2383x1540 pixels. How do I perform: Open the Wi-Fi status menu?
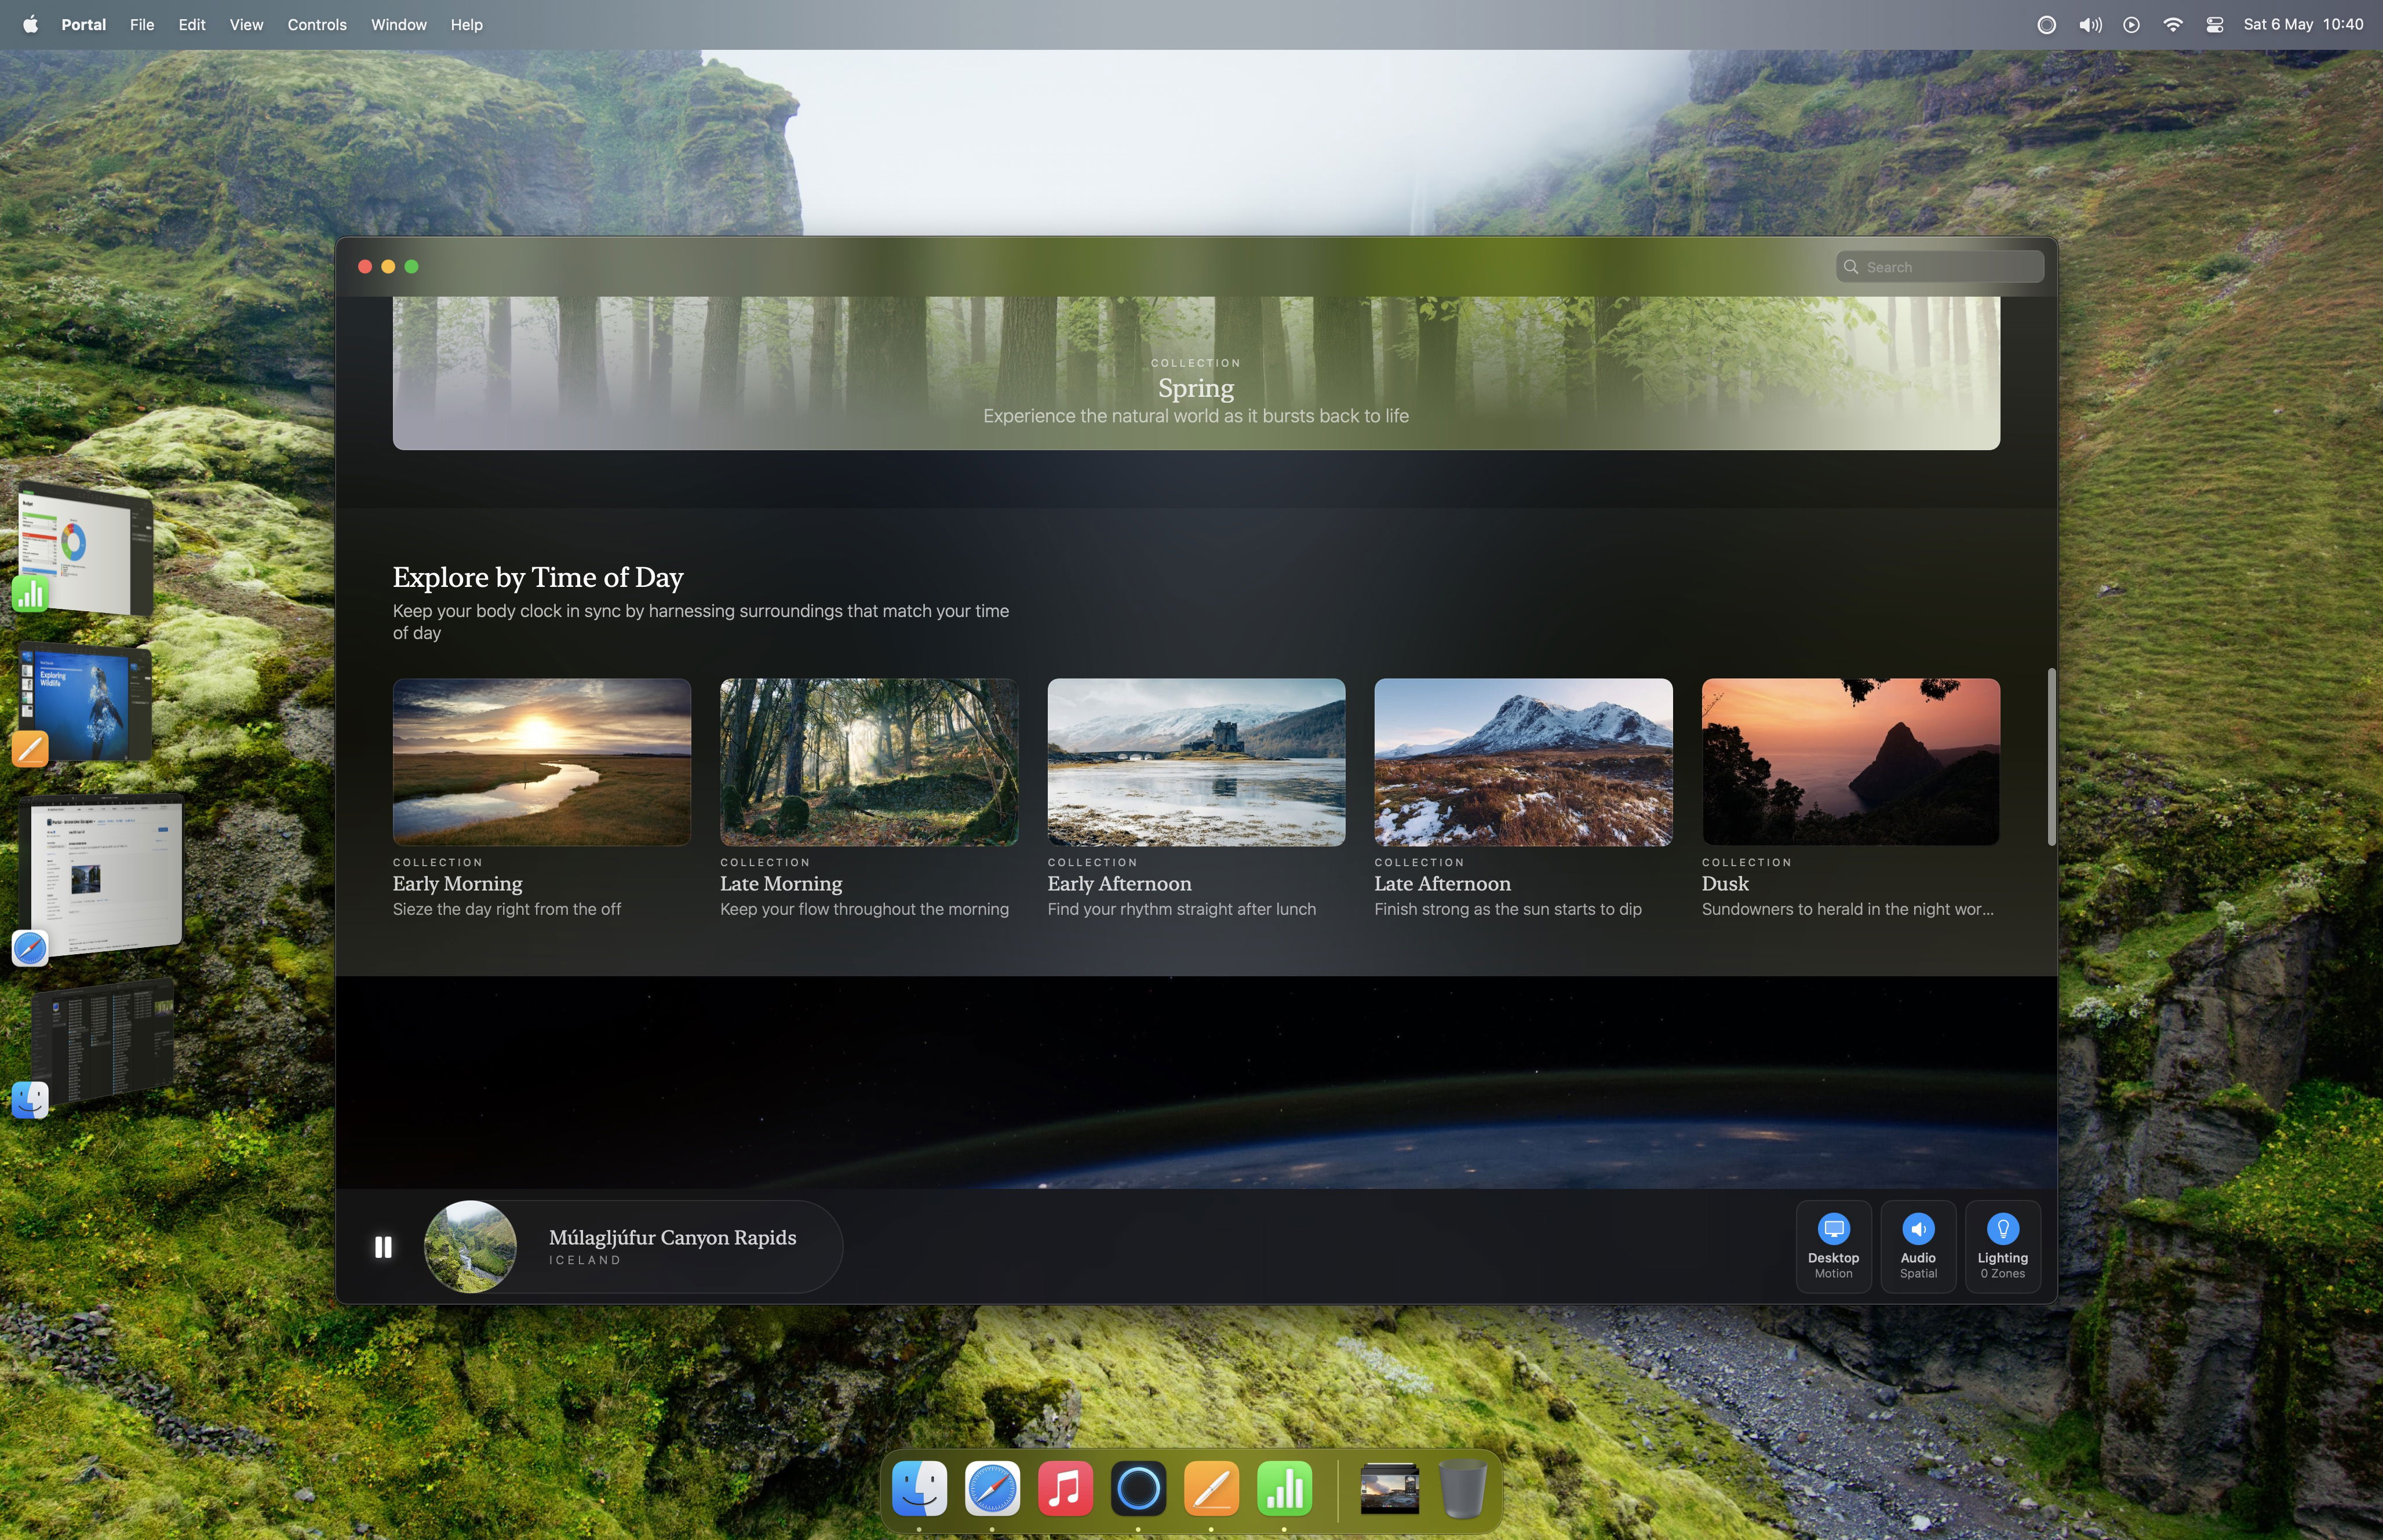[x=2172, y=24]
